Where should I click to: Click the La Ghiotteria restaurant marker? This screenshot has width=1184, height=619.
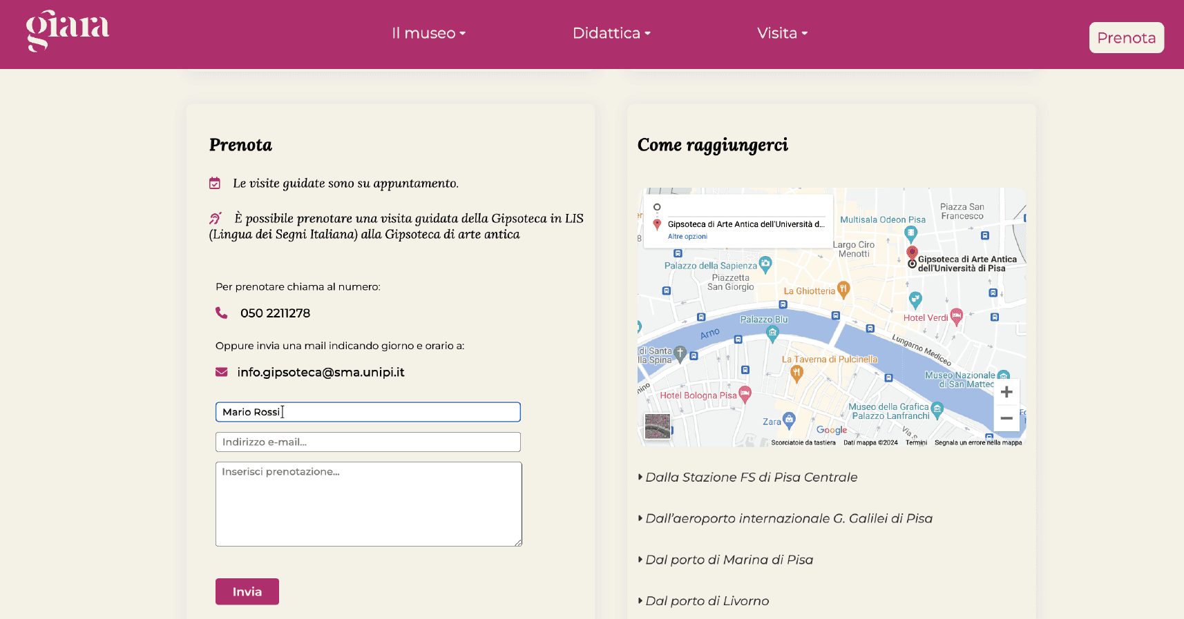pyautogui.click(x=843, y=290)
